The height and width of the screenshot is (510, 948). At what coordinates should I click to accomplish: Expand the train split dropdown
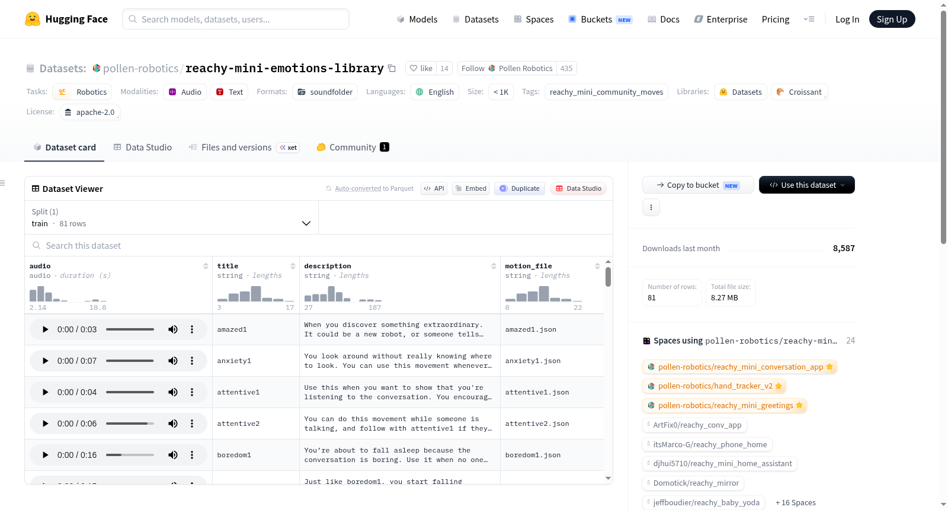[x=171, y=217]
